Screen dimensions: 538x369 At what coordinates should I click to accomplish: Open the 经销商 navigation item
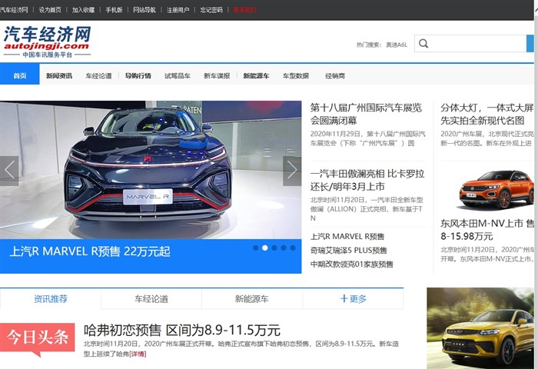[335, 76]
